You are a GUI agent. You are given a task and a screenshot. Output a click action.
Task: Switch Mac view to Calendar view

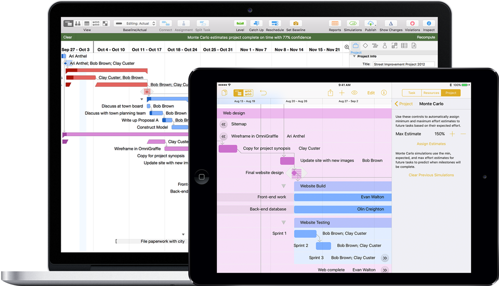[x=87, y=23]
